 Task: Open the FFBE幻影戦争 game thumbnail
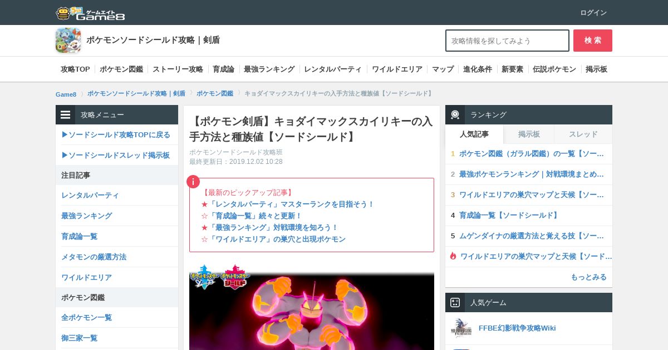[461, 328]
